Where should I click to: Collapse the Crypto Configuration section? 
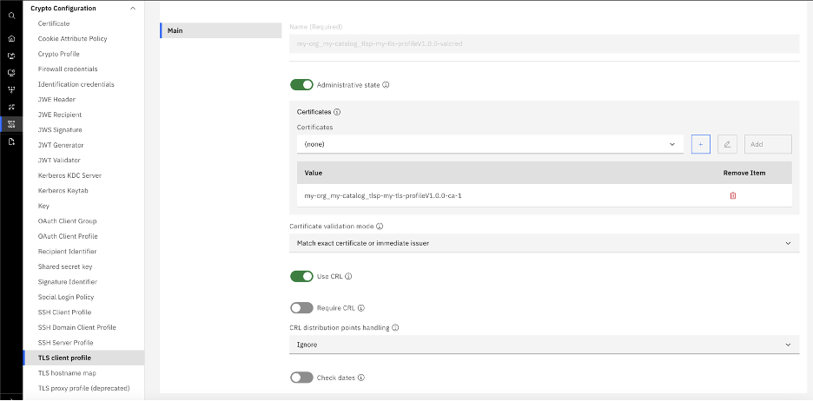tap(133, 9)
